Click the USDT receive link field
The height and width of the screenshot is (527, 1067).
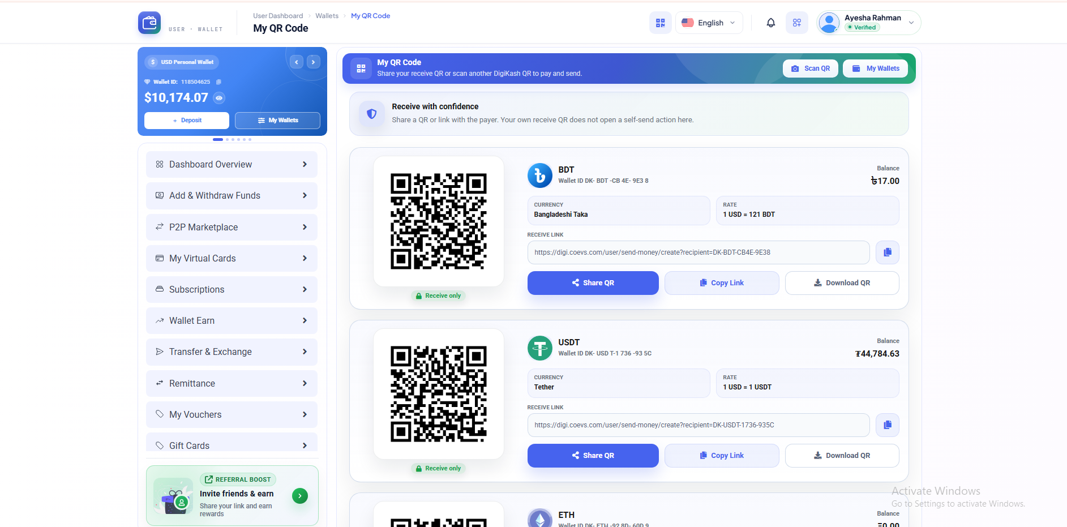[x=699, y=425]
